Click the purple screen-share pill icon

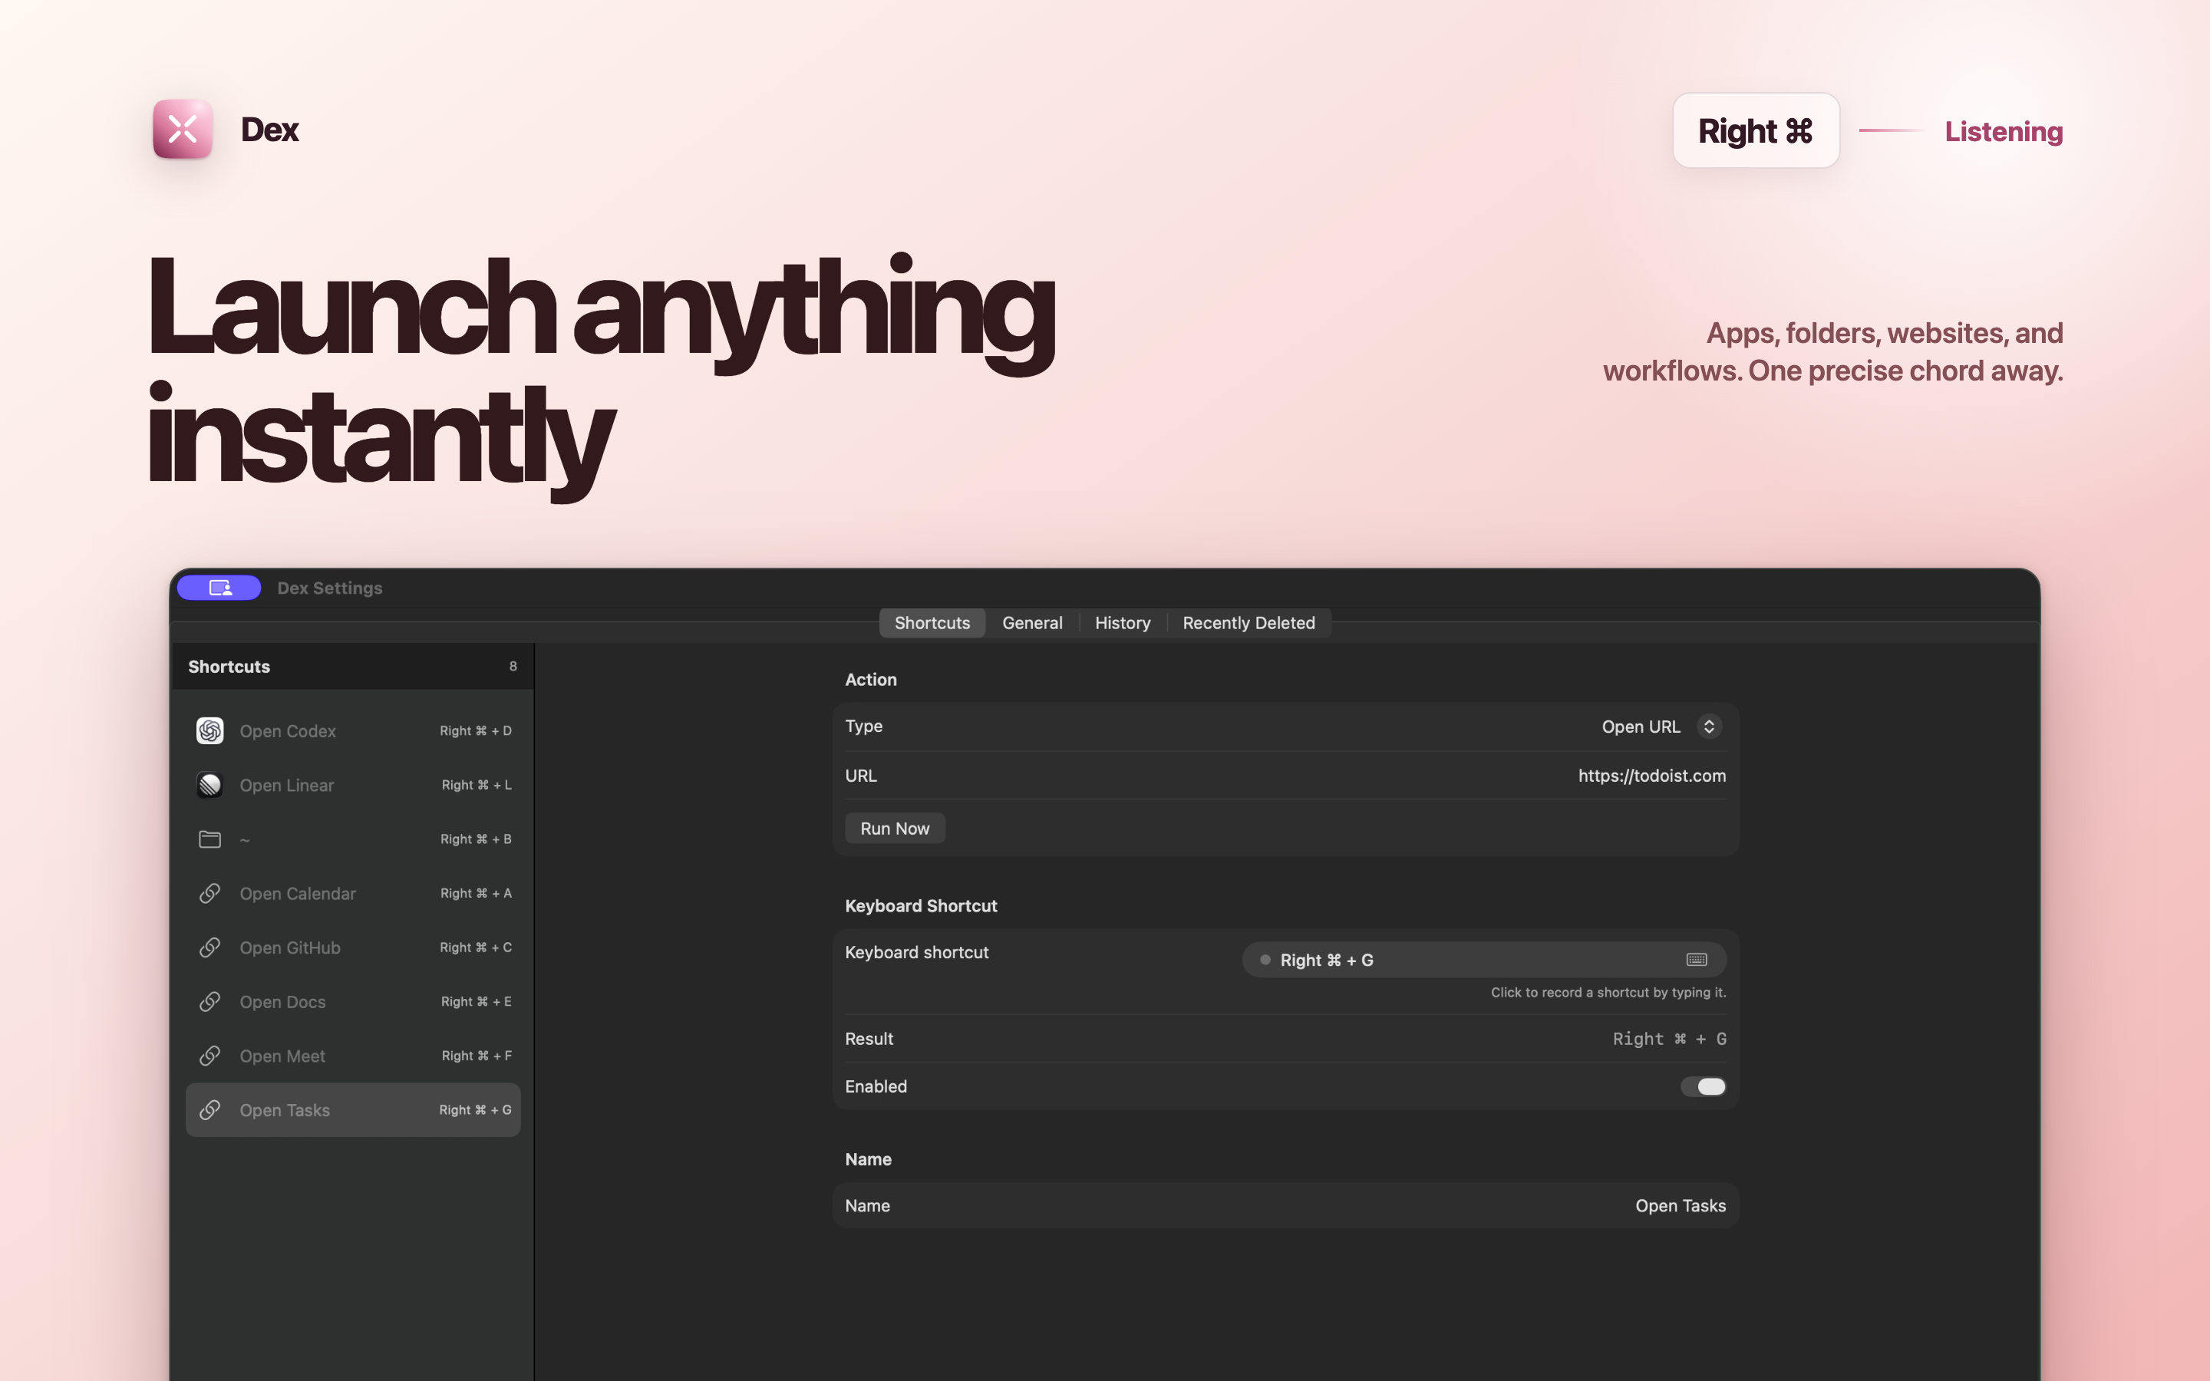[219, 587]
